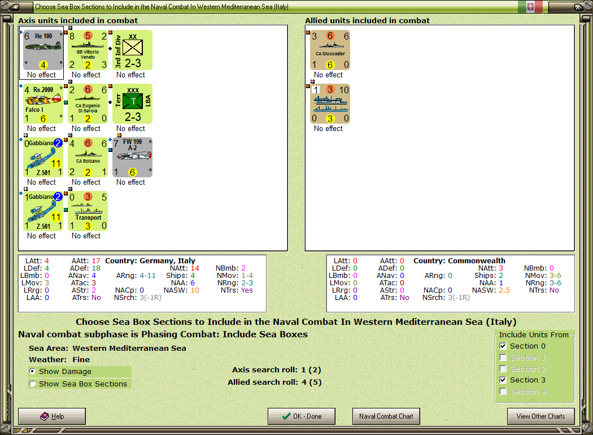Open the Help button
Image resolution: width=593 pixels, height=435 pixels.
coord(52,416)
